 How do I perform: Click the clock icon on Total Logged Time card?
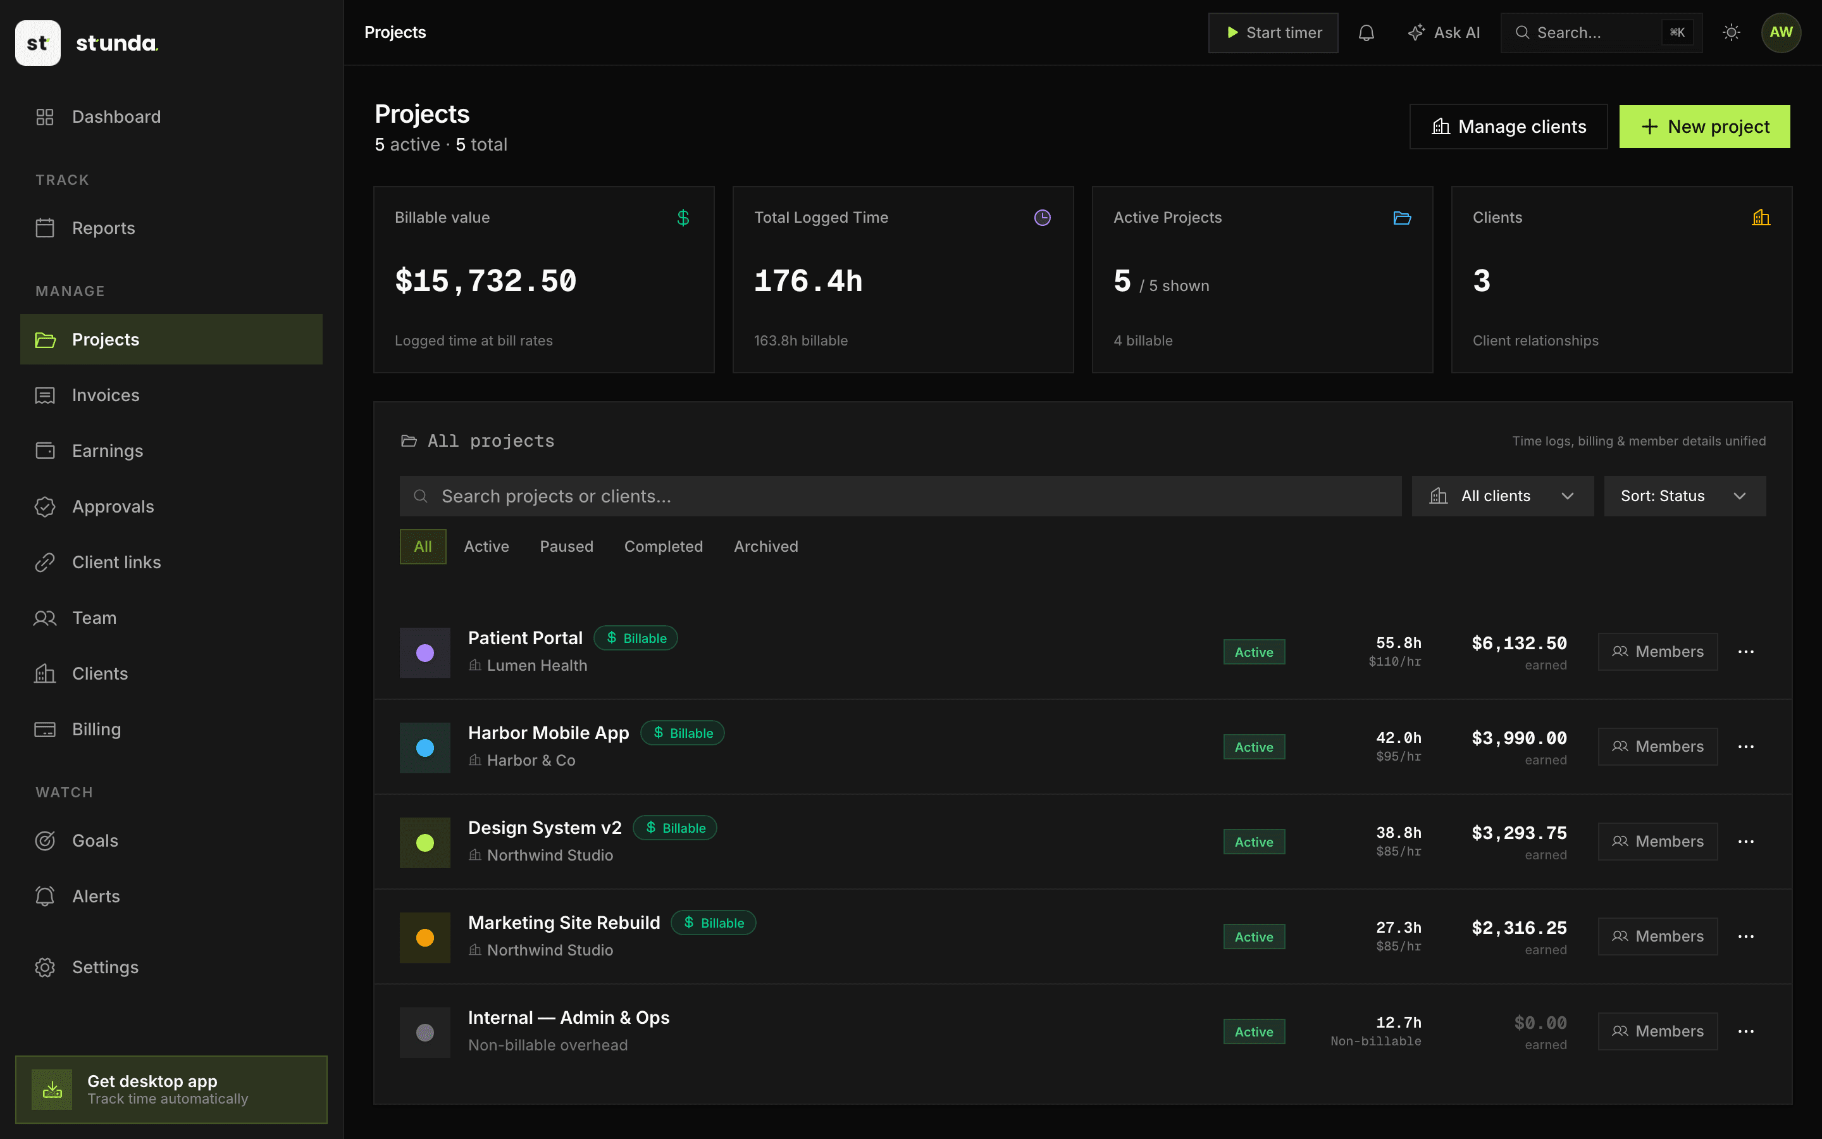pos(1042,218)
